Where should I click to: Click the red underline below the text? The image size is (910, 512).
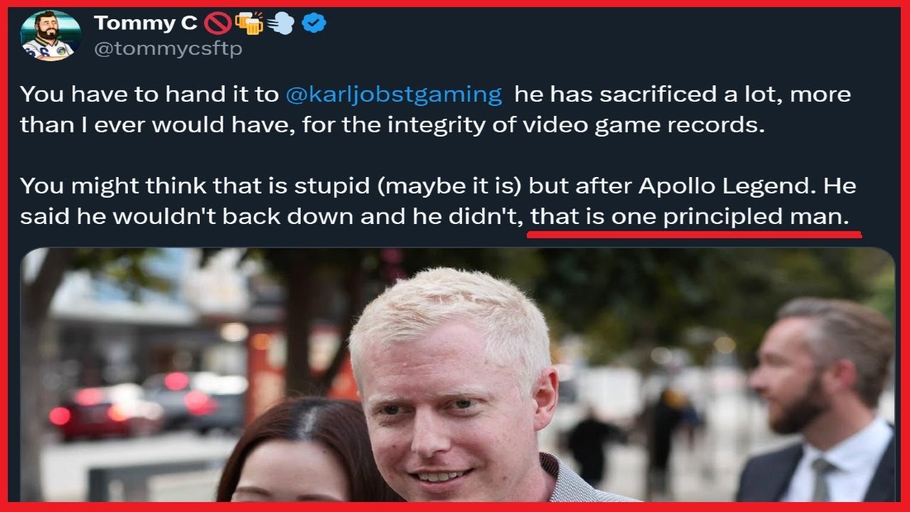click(694, 234)
